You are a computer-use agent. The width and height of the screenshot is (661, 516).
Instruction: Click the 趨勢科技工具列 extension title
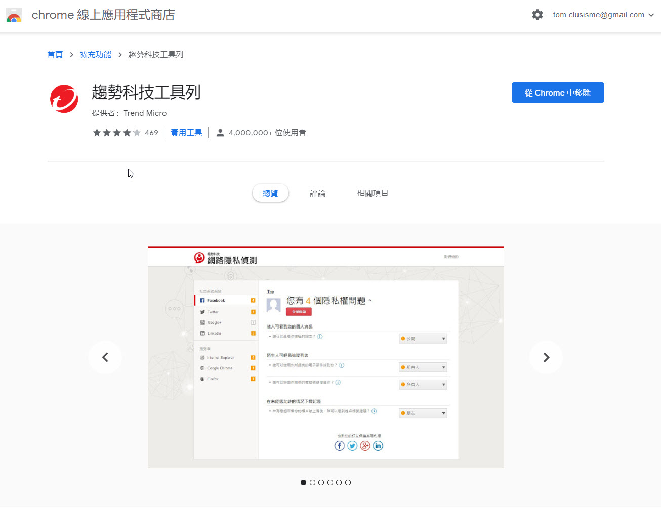tap(146, 92)
